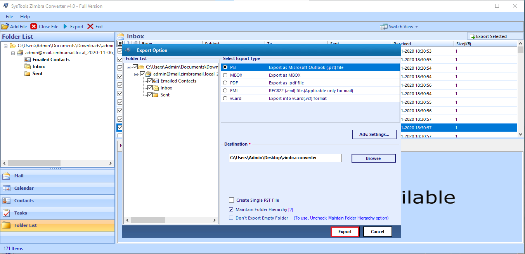Collapse root C:\Users path node in dialog tree
The image size is (525, 254).
click(x=129, y=67)
